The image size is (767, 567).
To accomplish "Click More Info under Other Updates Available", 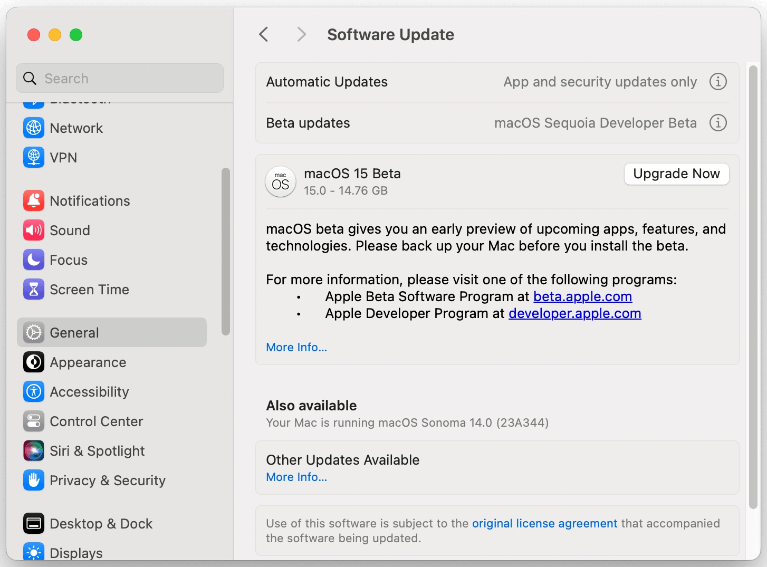I will coord(296,477).
